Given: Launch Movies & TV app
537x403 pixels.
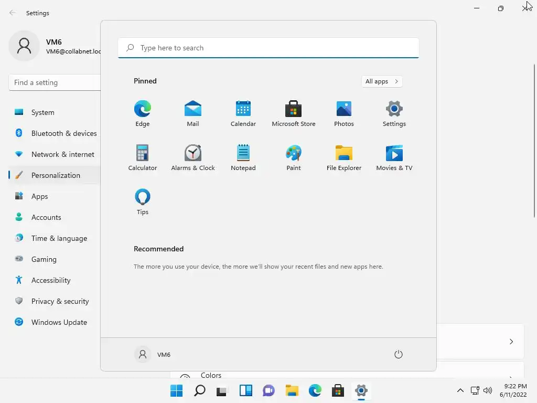Looking at the screenshot, I should tap(394, 157).
